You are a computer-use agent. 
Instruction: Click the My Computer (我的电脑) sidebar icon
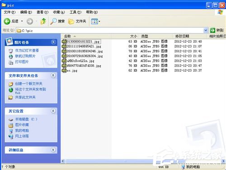[x=11, y=131]
